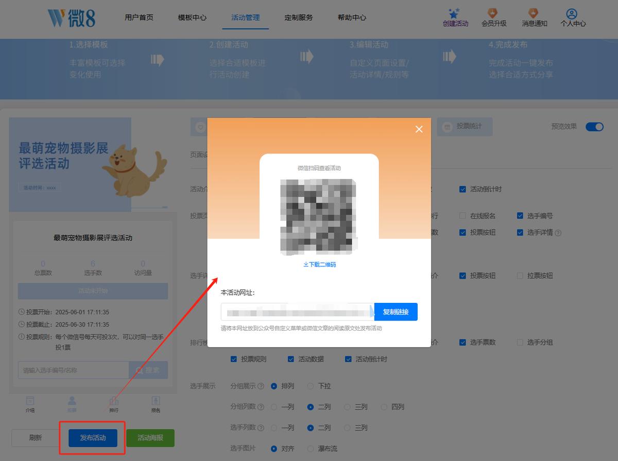Toggle 活动倒计时 checkbox beside 活动数据
The width and height of the screenshot is (618, 461).
348,359
